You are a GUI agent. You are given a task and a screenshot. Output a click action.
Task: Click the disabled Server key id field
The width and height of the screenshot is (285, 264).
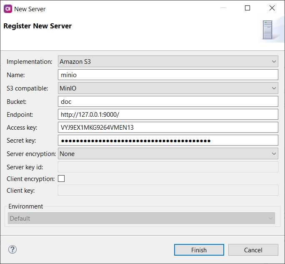coord(168,167)
